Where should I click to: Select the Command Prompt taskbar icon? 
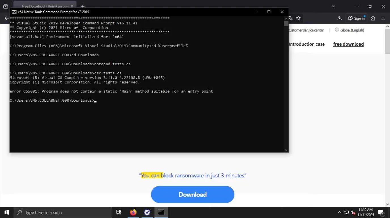(x=161, y=212)
